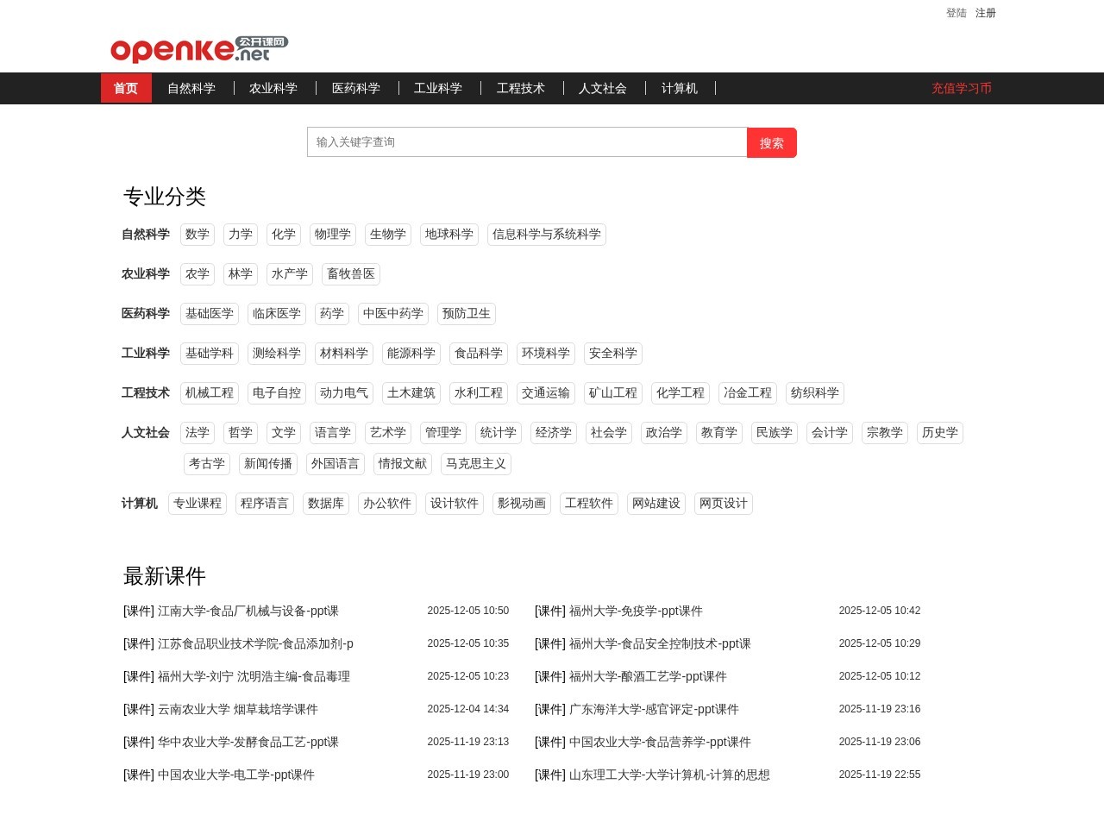
Task: Select the 数学 category tag
Action: coord(197,234)
